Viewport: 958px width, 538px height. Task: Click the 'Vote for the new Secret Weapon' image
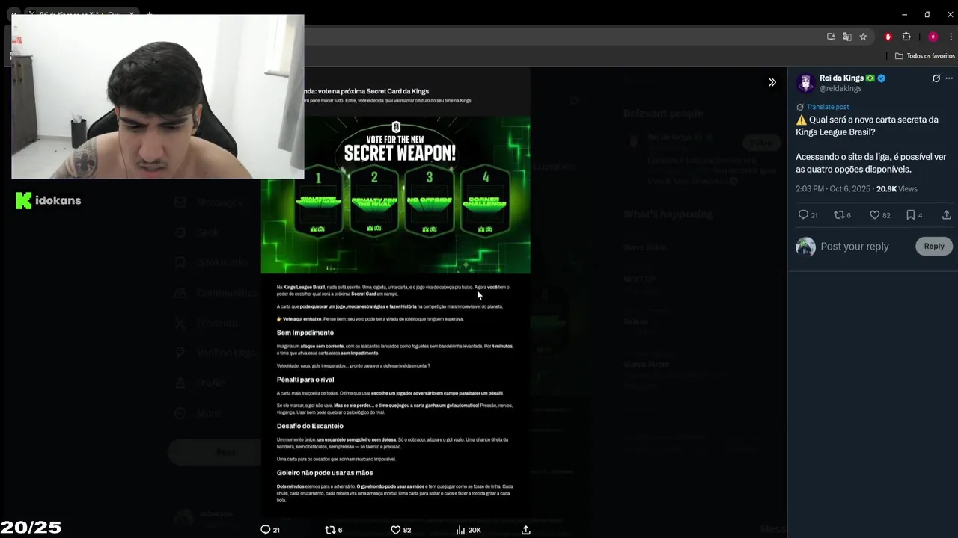point(395,194)
